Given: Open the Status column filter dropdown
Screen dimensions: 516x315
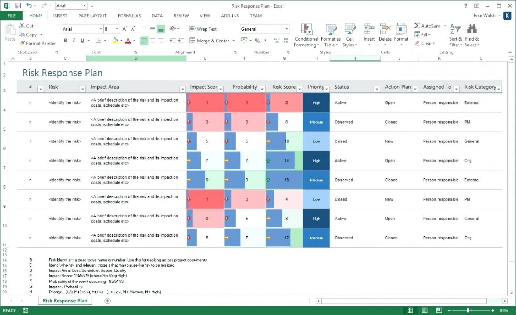Looking at the screenshot, I should 377,89.
